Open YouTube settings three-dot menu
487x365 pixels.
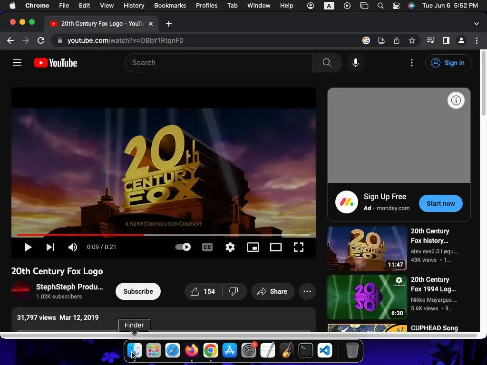click(412, 63)
